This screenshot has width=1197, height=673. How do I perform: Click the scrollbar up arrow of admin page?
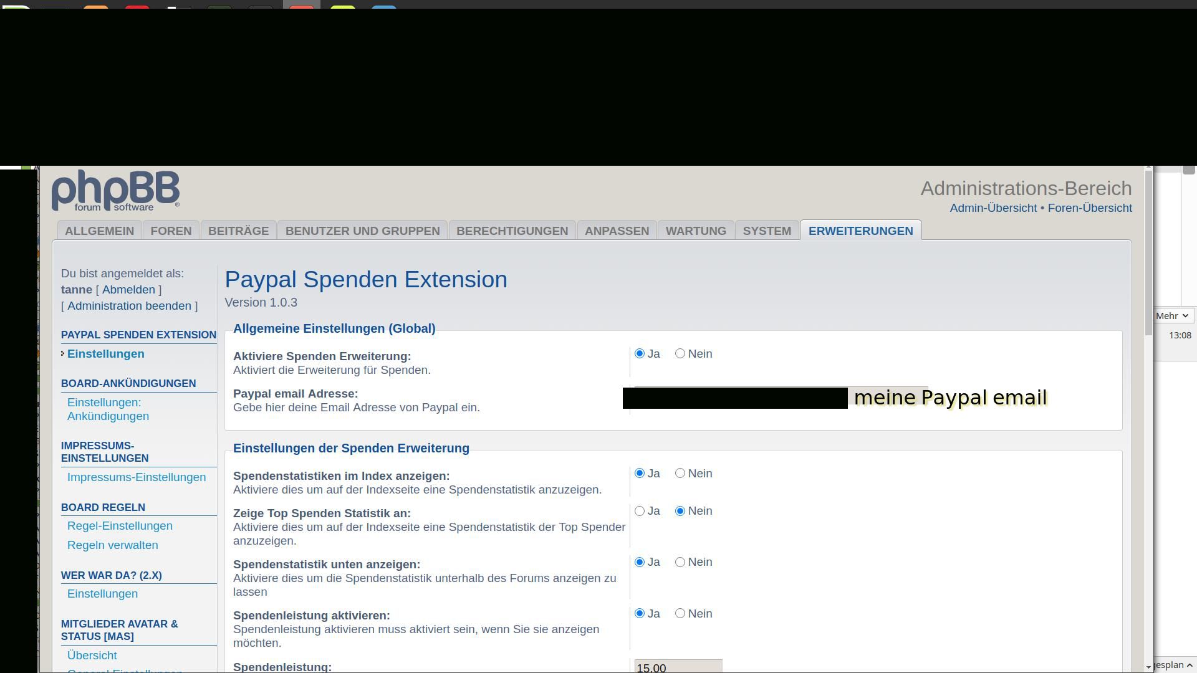point(1148,167)
